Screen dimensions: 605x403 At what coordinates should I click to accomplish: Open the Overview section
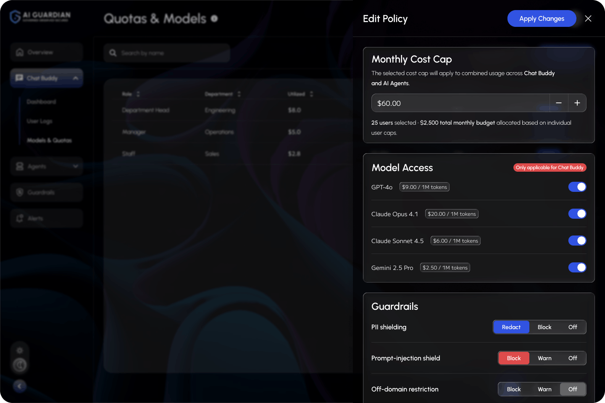pos(47,52)
